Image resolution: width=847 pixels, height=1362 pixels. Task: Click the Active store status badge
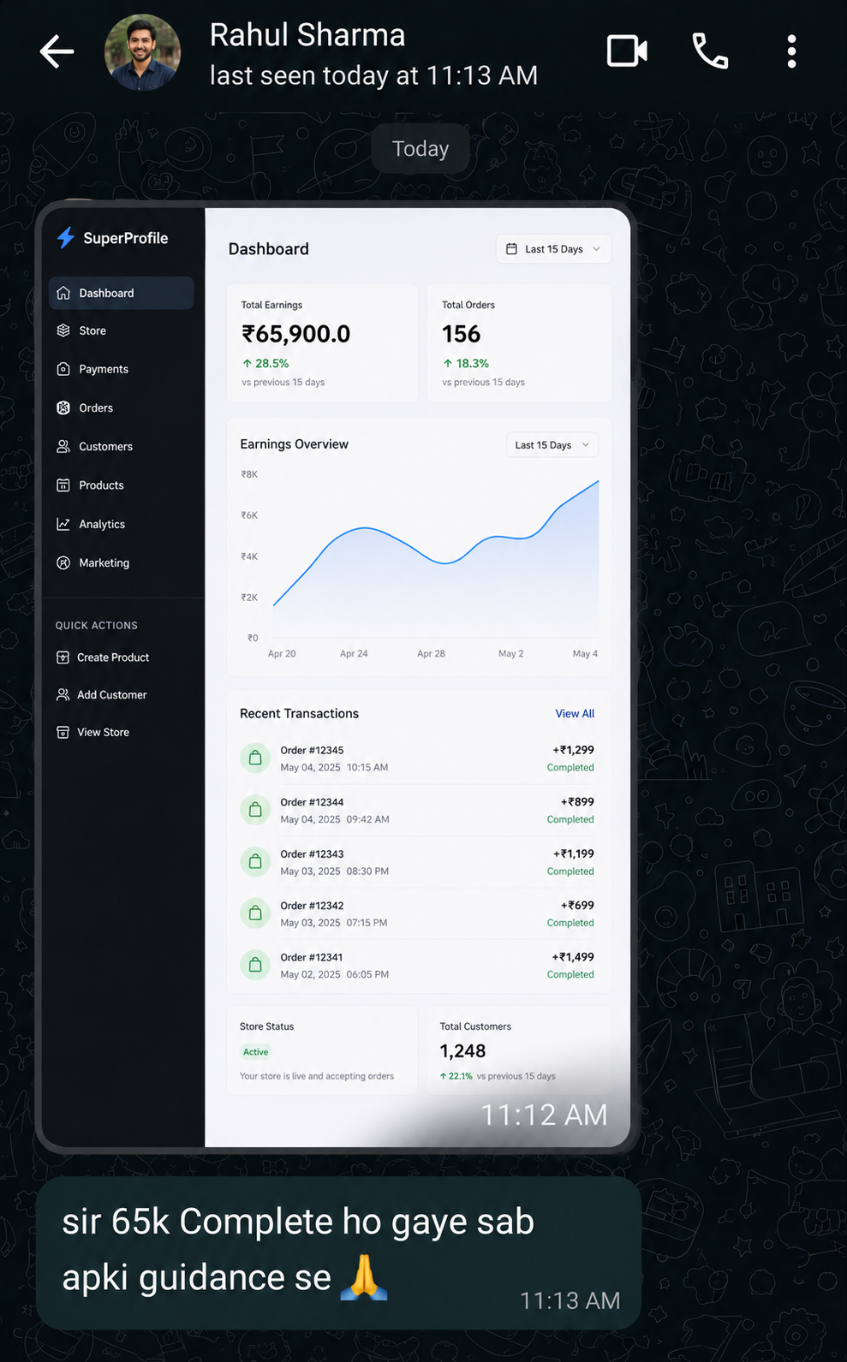point(255,1052)
